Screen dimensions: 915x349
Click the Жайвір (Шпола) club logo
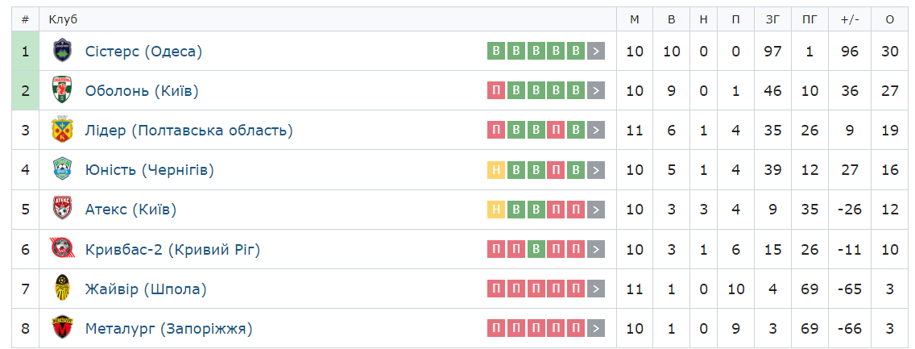pyautogui.click(x=62, y=289)
